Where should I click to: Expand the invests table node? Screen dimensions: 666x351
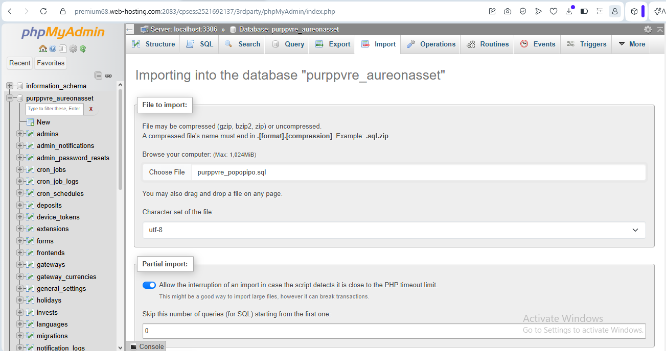[20, 312]
